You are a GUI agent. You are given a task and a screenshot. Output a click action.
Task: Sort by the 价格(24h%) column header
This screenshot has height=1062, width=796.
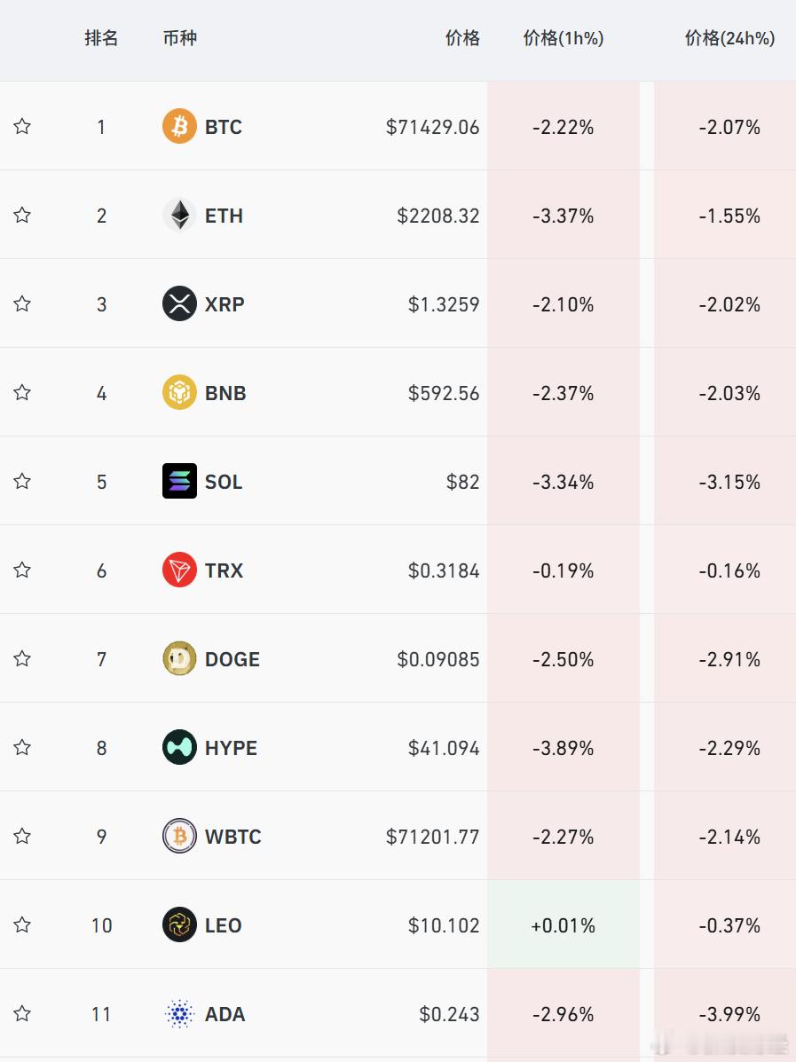coord(729,38)
